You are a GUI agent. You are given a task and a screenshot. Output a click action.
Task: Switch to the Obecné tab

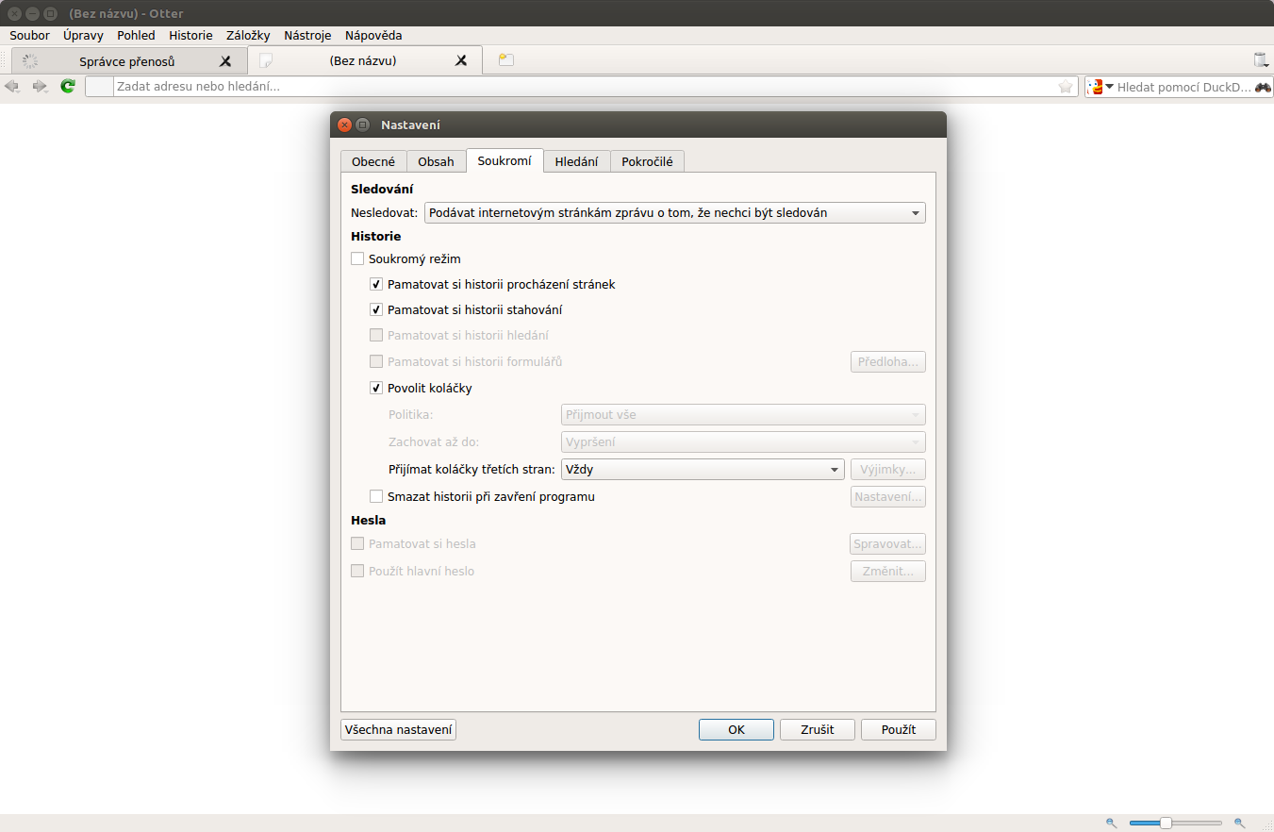[x=373, y=161]
